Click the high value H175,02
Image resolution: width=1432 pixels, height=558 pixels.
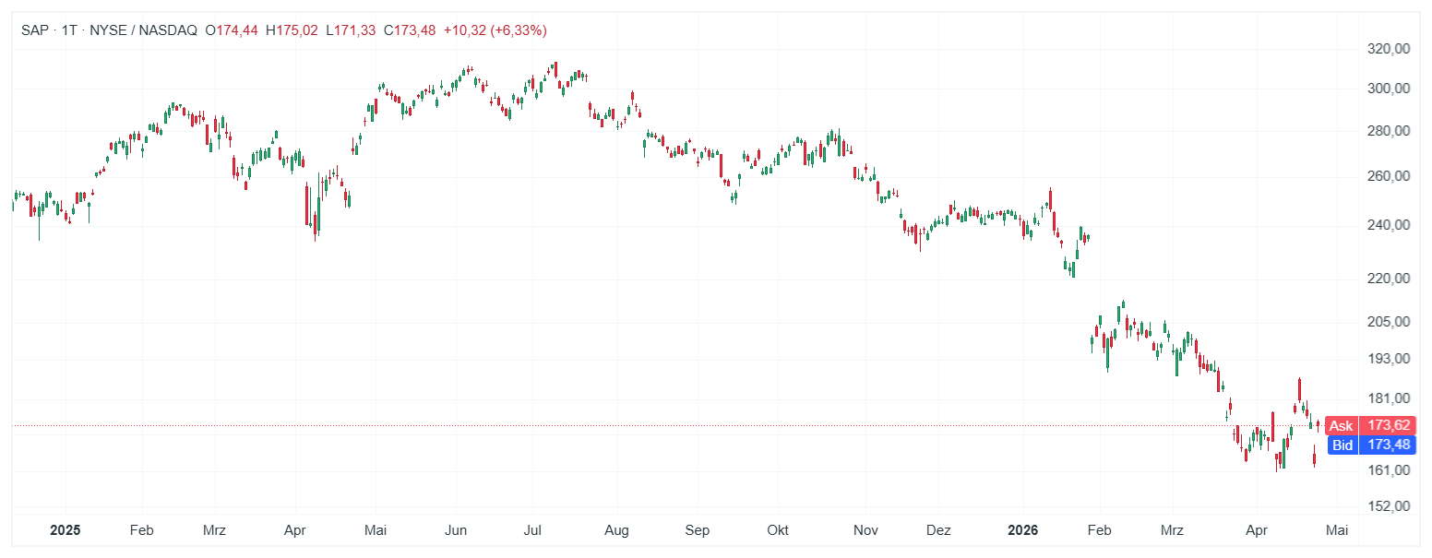click(292, 30)
